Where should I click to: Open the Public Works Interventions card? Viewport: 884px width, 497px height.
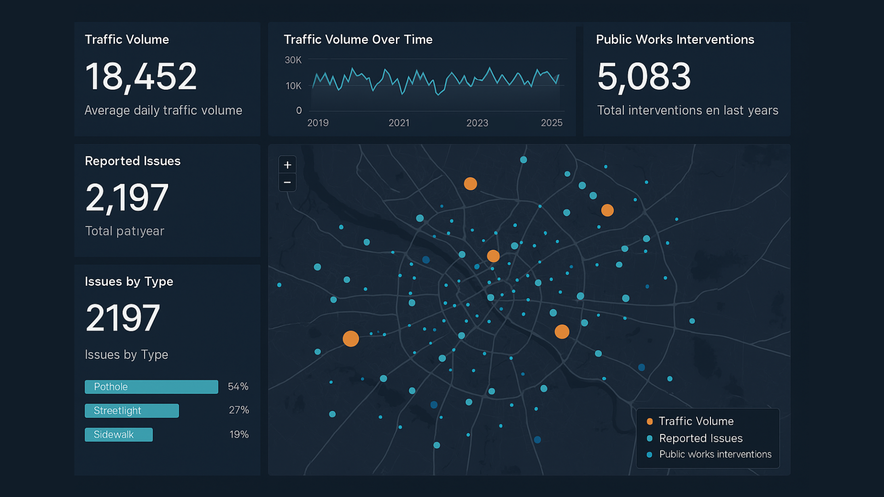(x=686, y=79)
